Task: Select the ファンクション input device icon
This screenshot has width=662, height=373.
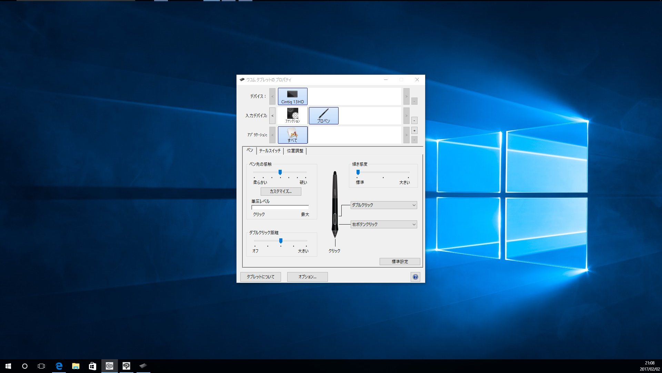Action: pos(292,115)
